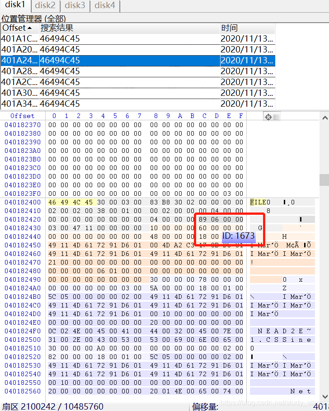The image size is (329, 411).
Task: Click the 扇区 2100242 / 10485760 status field
Action: coord(53,406)
